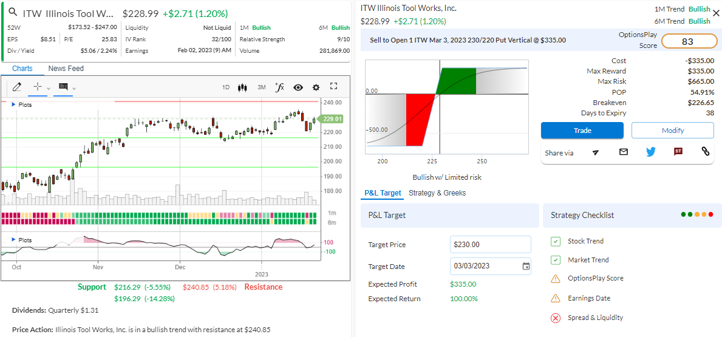Click the Support $216.29 value
This screenshot has height=337, width=722.
(x=127, y=287)
